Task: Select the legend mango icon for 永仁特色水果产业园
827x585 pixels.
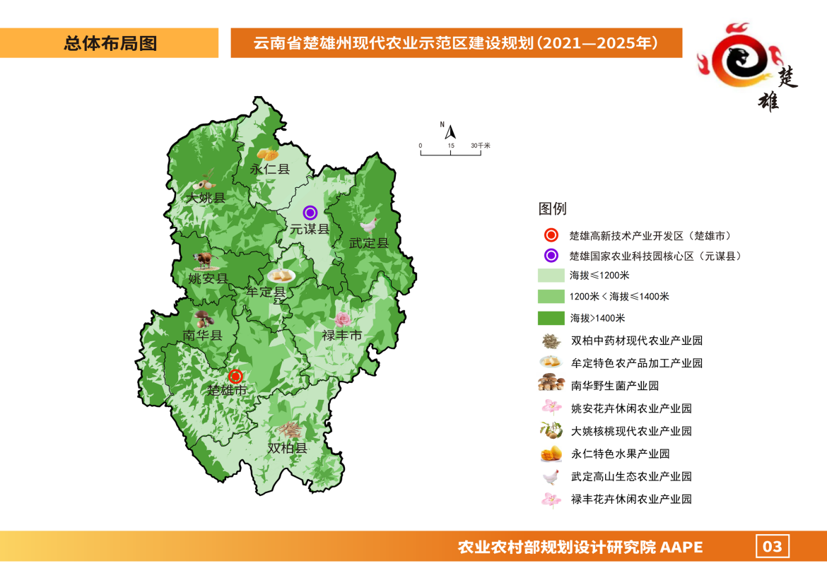Action: click(551, 454)
